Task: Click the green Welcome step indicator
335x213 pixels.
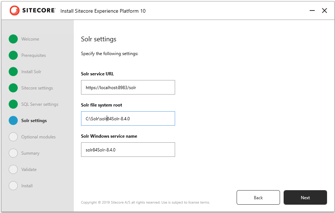Action: (13, 39)
